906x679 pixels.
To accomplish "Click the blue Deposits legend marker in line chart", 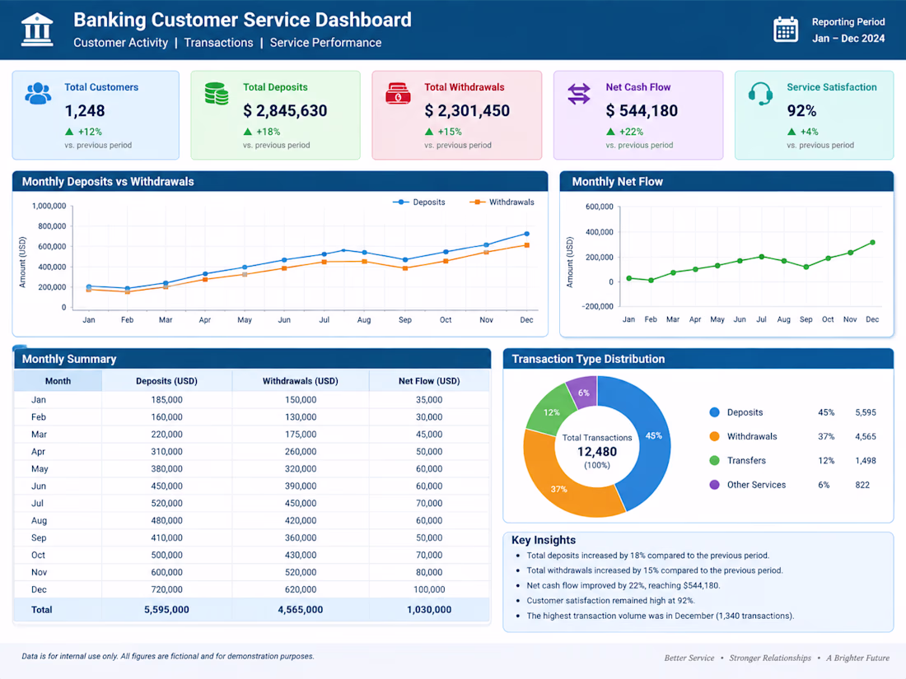I will (401, 202).
